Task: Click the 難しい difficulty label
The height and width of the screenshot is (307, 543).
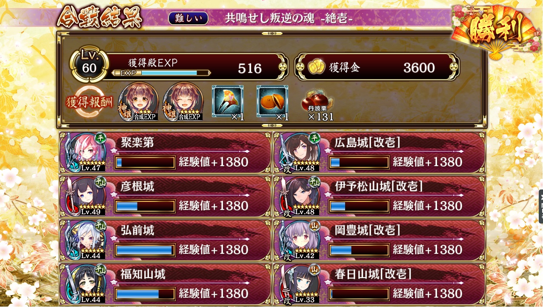Action: pyautogui.click(x=189, y=18)
